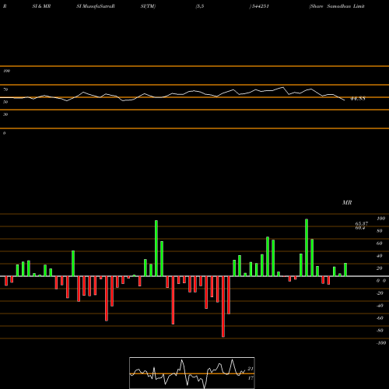This screenshot has height=389, width=389.
Task: Click the 'SI(TM)' header text
Action: (x=148, y=6)
